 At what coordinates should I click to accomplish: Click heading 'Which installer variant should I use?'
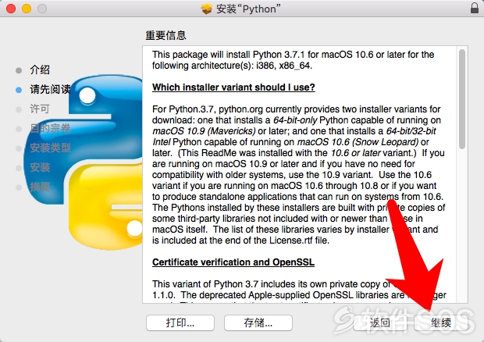[233, 87]
